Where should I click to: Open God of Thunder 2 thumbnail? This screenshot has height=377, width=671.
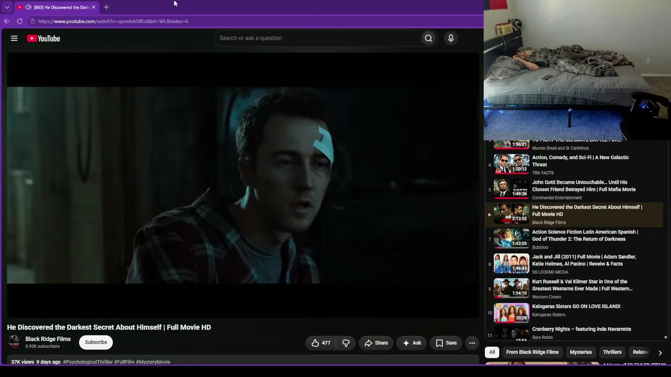(512, 239)
